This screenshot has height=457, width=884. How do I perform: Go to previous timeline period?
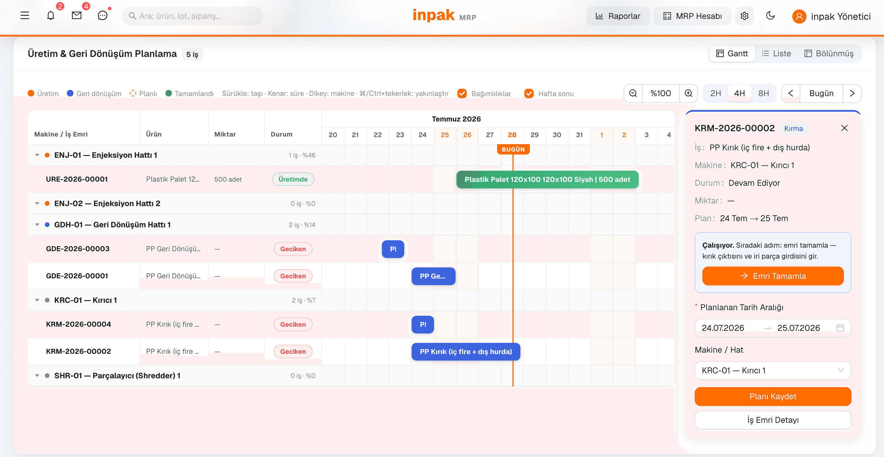coord(791,93)
